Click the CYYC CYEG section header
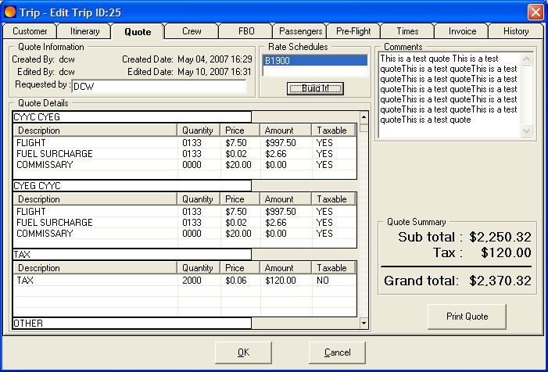 coord(132,117)
